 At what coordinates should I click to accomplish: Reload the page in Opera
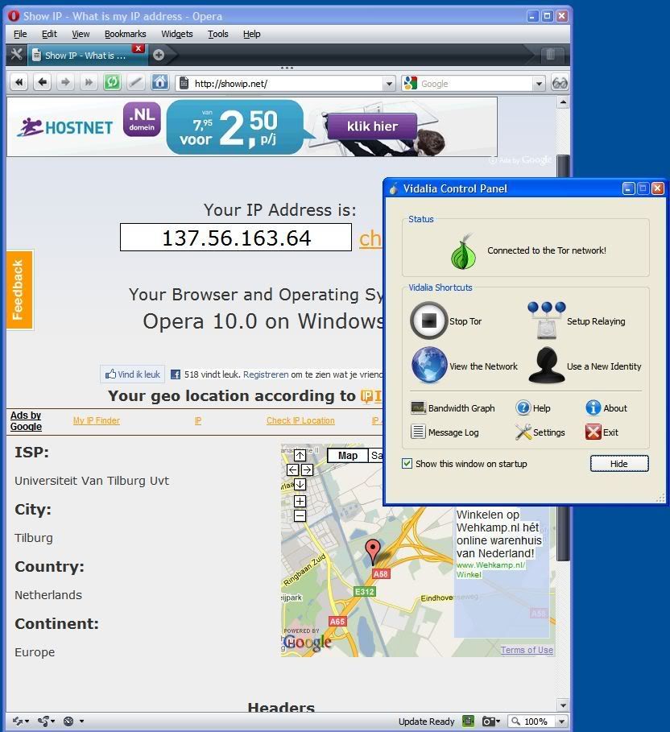[x=112, y=83]
